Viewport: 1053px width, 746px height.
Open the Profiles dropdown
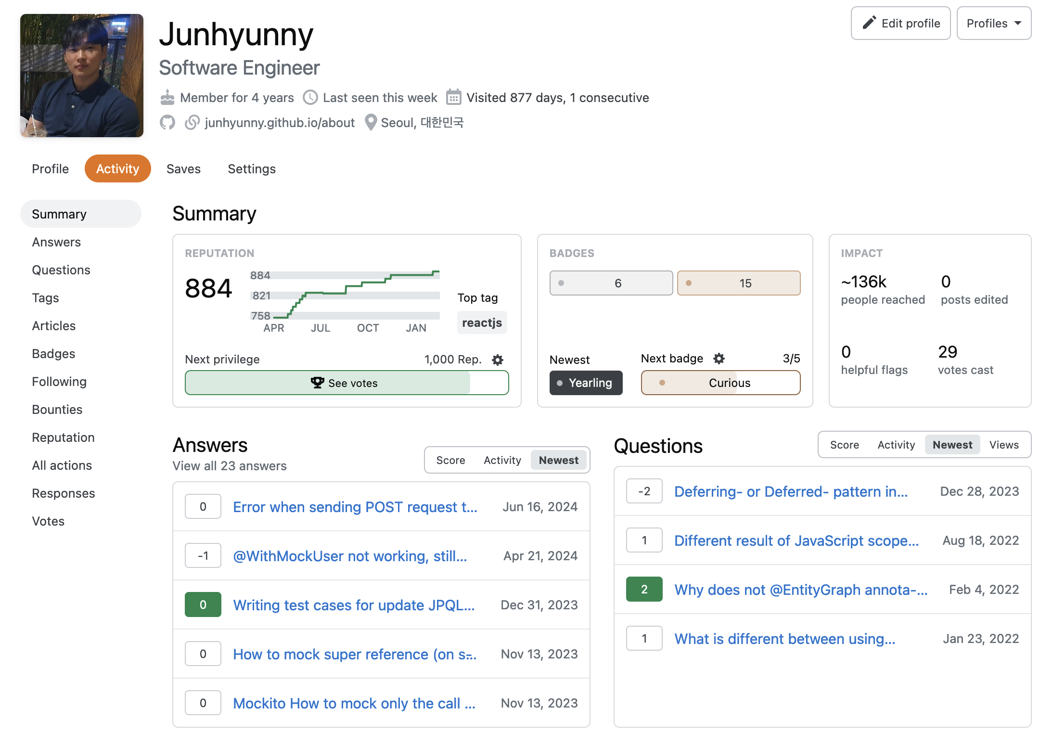tap(993, 23)
